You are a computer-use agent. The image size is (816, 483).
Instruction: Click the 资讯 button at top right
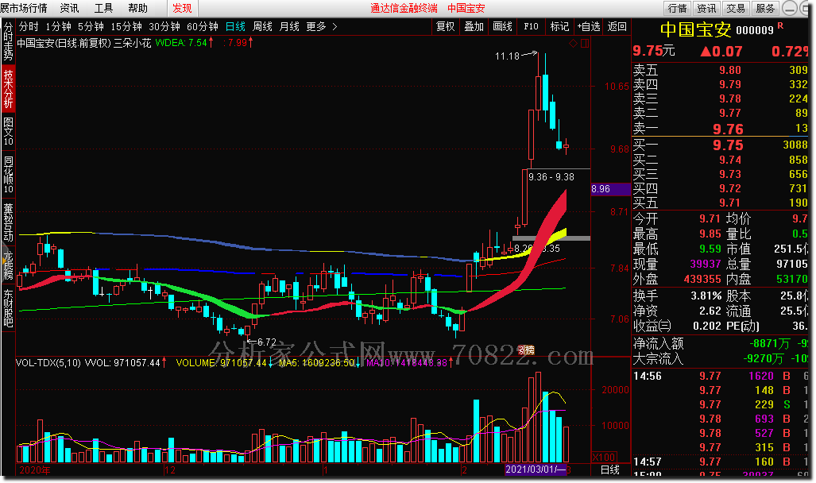tap(706, 8)
